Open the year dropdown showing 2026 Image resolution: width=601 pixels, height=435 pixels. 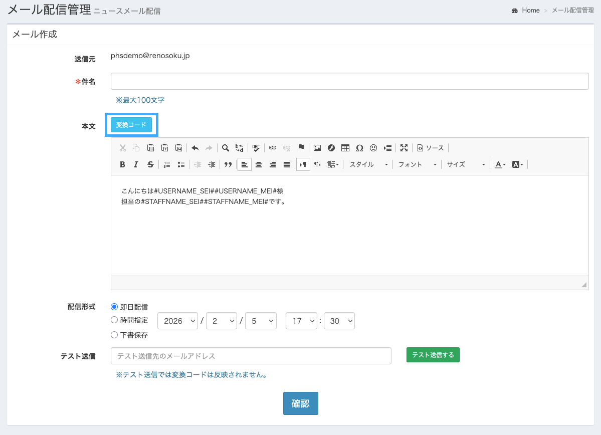178,321
